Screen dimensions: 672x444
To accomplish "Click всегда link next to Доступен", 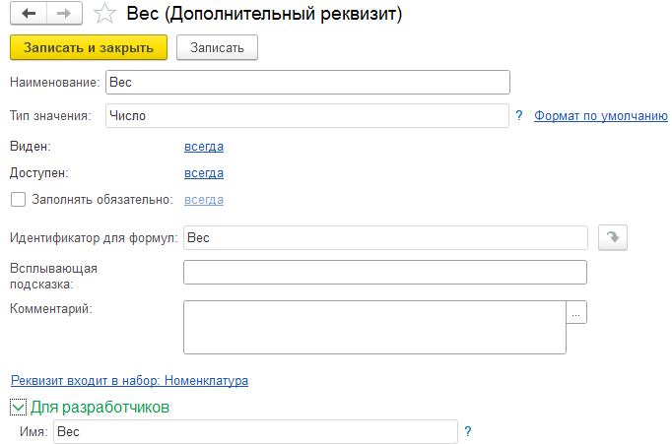I will (x=204, y=173).
